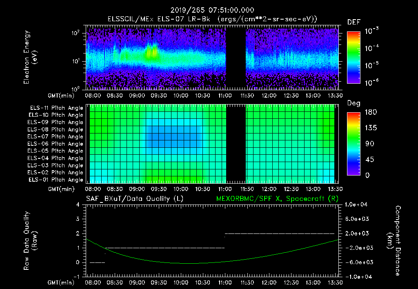This screenshot has width=418, height=289.
Task: Select the ELS-10 Pitch Angle row label
Action: pyautogui.click(x=56, y=115)
